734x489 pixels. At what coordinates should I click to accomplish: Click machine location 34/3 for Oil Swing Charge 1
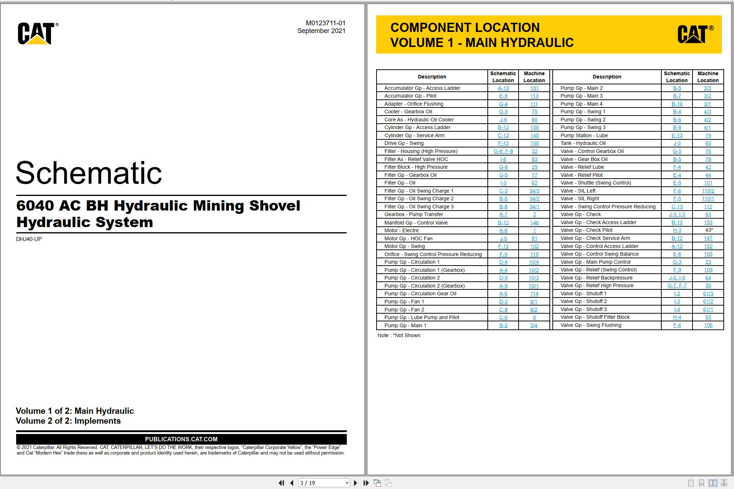pyautogui.click(x=534, y=191)
